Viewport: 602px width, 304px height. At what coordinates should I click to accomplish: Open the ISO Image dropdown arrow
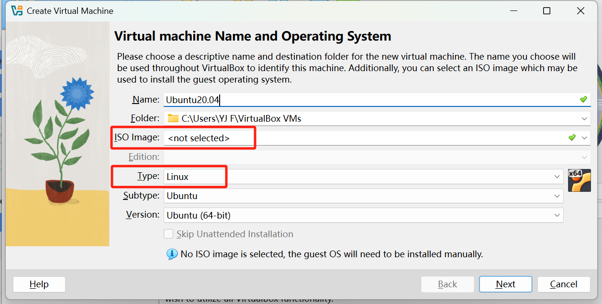tap(584, 137)
